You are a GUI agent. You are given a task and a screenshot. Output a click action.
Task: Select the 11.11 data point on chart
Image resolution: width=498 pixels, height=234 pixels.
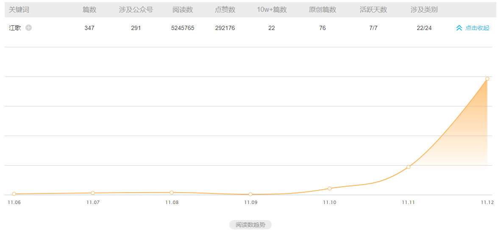(x=409, y=167)
